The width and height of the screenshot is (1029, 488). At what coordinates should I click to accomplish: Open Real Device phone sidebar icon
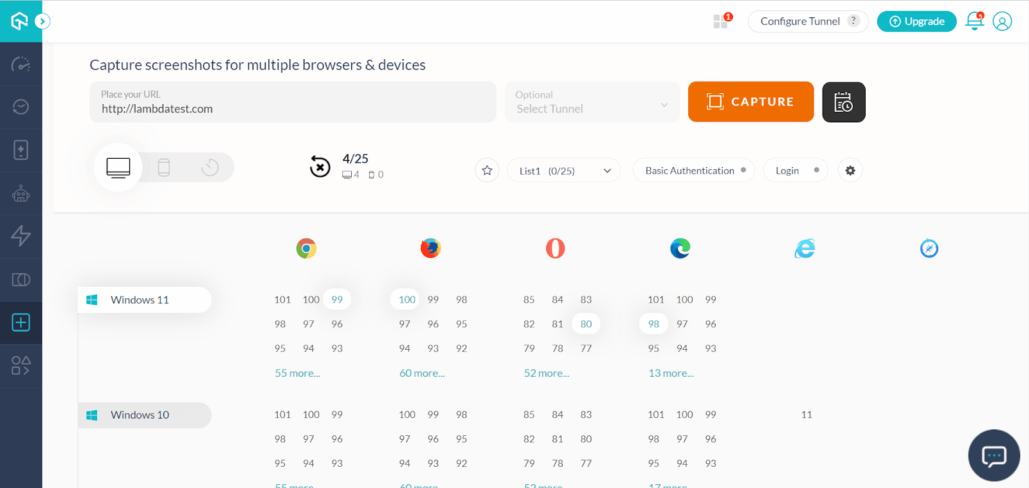click(21, 150)
